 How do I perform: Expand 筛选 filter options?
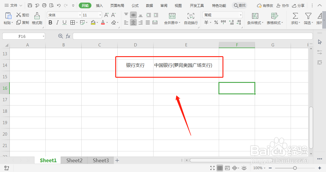coord(312,23)
